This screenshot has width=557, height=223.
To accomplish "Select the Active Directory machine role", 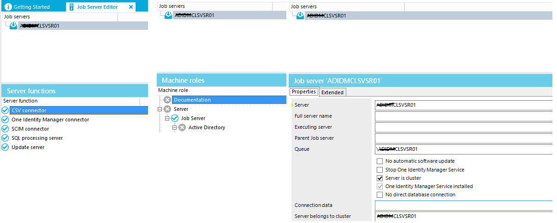I will (x=207, y=127).
